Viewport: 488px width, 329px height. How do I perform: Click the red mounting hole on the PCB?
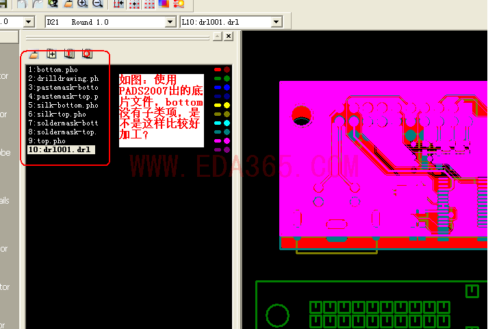[302, 116]
